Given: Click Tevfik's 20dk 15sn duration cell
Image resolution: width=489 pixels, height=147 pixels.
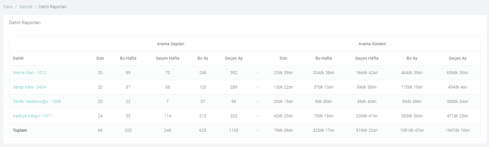Looking at the screenshot, I should pos(283,101).
